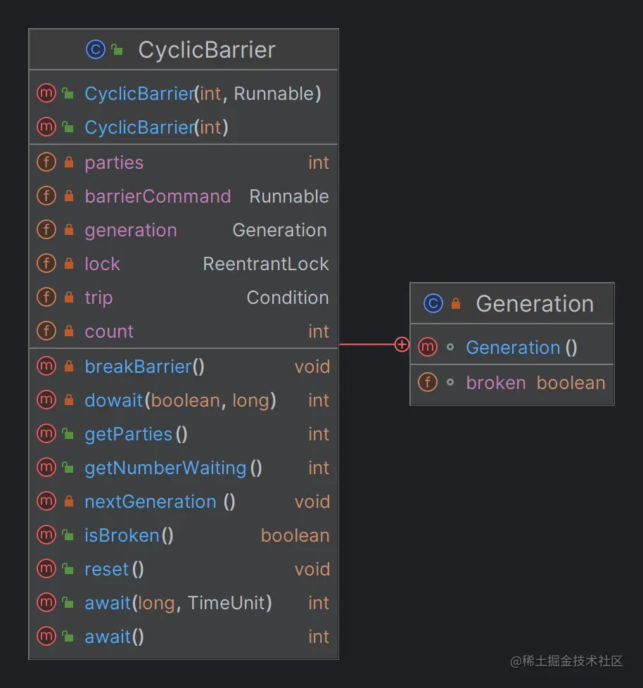Viewport: 643px width, 688px height.
Task: Click the nextGeneration method name
Action: tap(150, 501)
